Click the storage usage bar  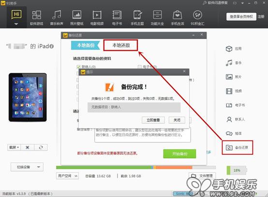coord(136,168)
